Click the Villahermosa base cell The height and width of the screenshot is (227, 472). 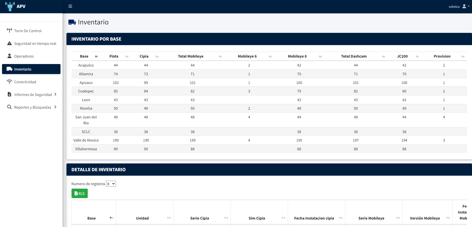tap(86, 149)
